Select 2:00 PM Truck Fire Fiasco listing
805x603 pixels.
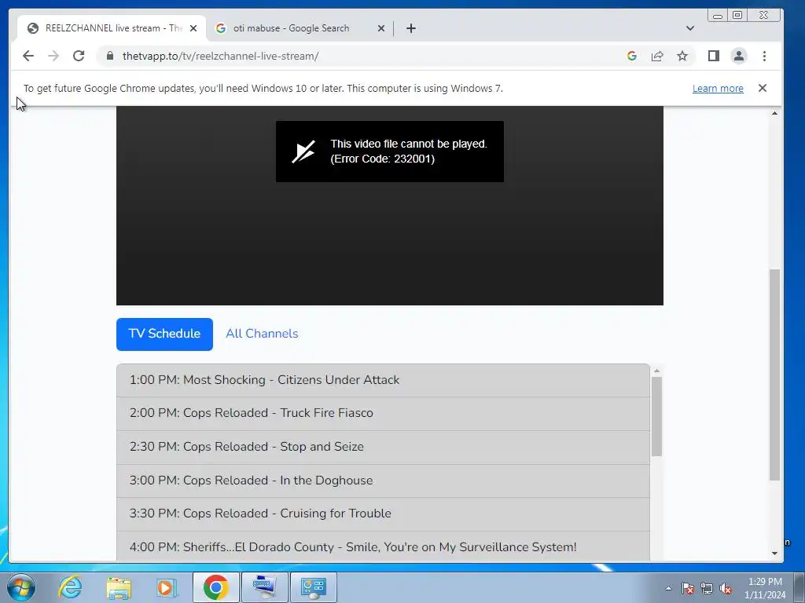(383, 413)
